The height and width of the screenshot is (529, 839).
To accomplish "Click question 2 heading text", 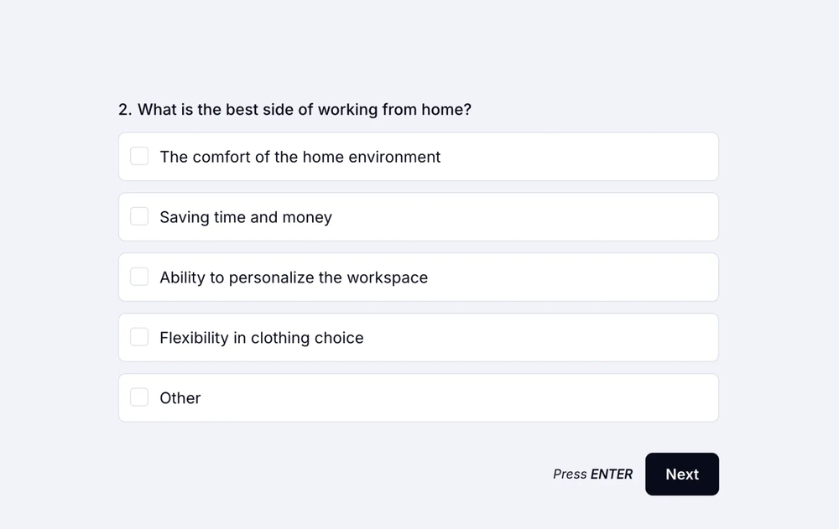I will [295, 109].
